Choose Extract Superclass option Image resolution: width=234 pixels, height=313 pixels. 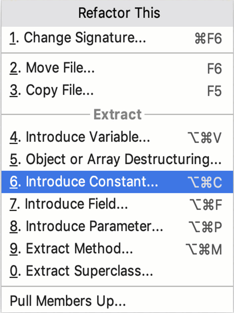pyautogui.click(x=81, y=271)
